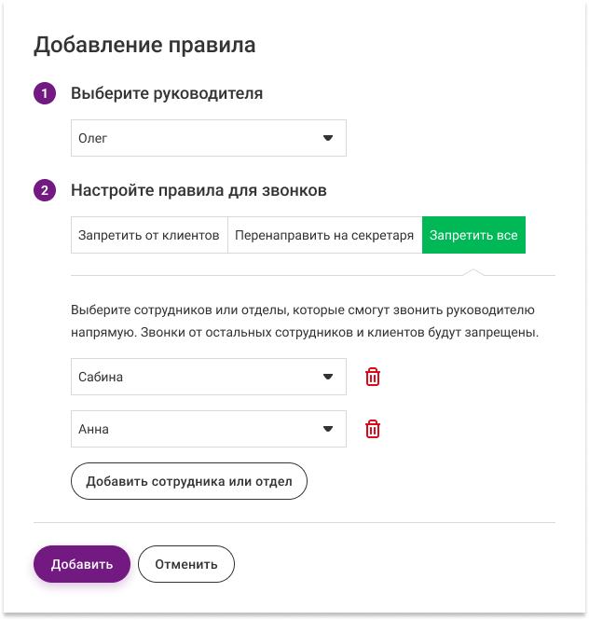Select the Перенаправить на секретаря tab

[x=324, y=236]
